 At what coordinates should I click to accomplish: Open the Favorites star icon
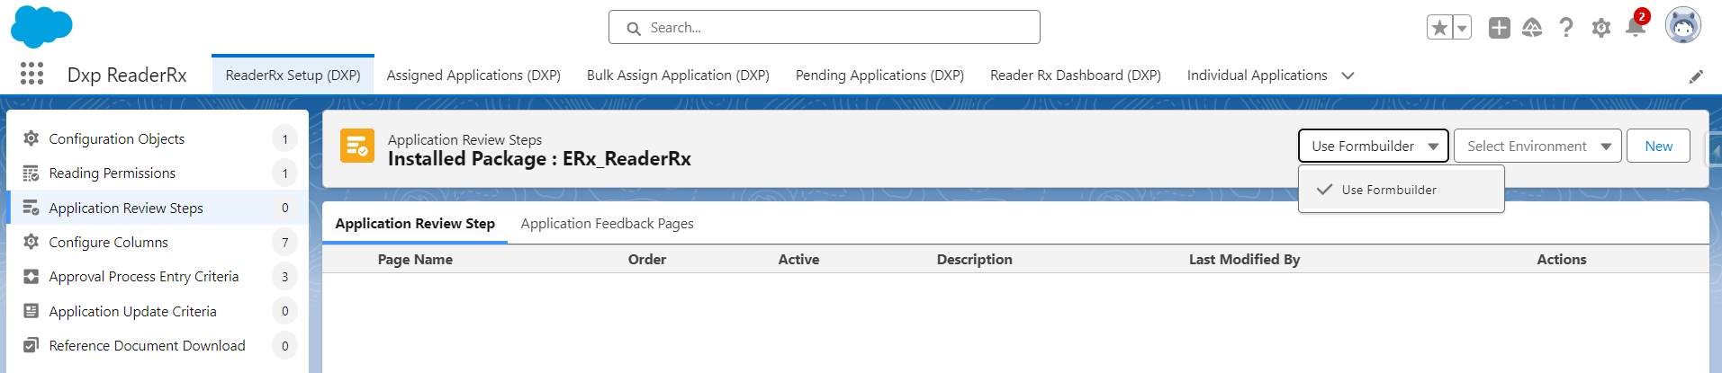(x=1439, y=28)
